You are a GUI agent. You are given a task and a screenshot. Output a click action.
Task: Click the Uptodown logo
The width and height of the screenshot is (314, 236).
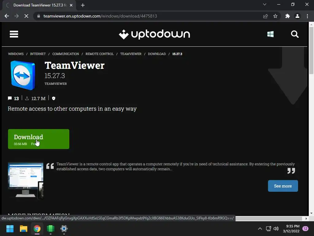pyautogui.click(x=155, y=34)
